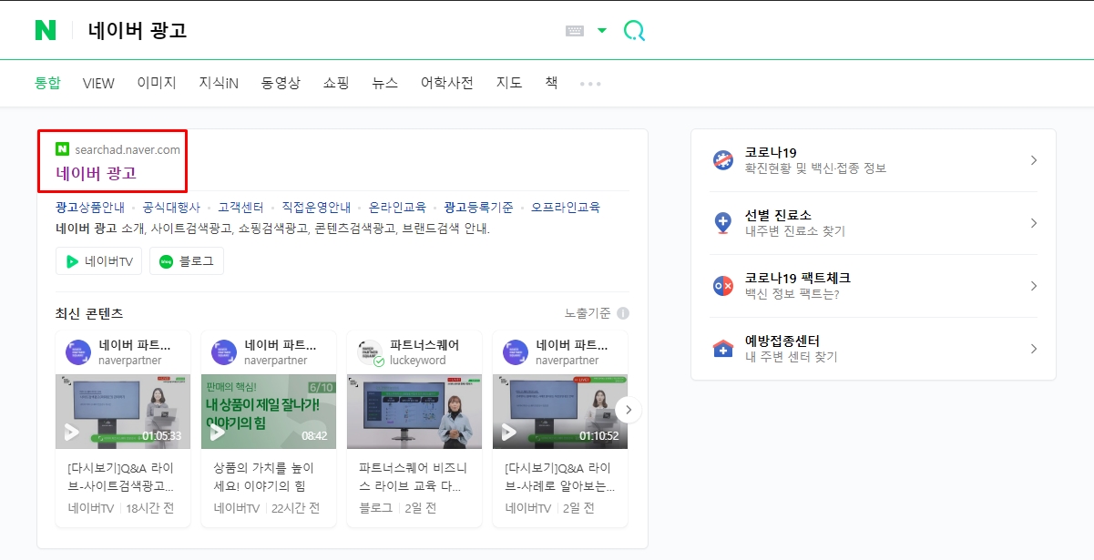Select the 어학사전 tab
This screenshot has height=560, width=1094.
[x=447, y=83]
